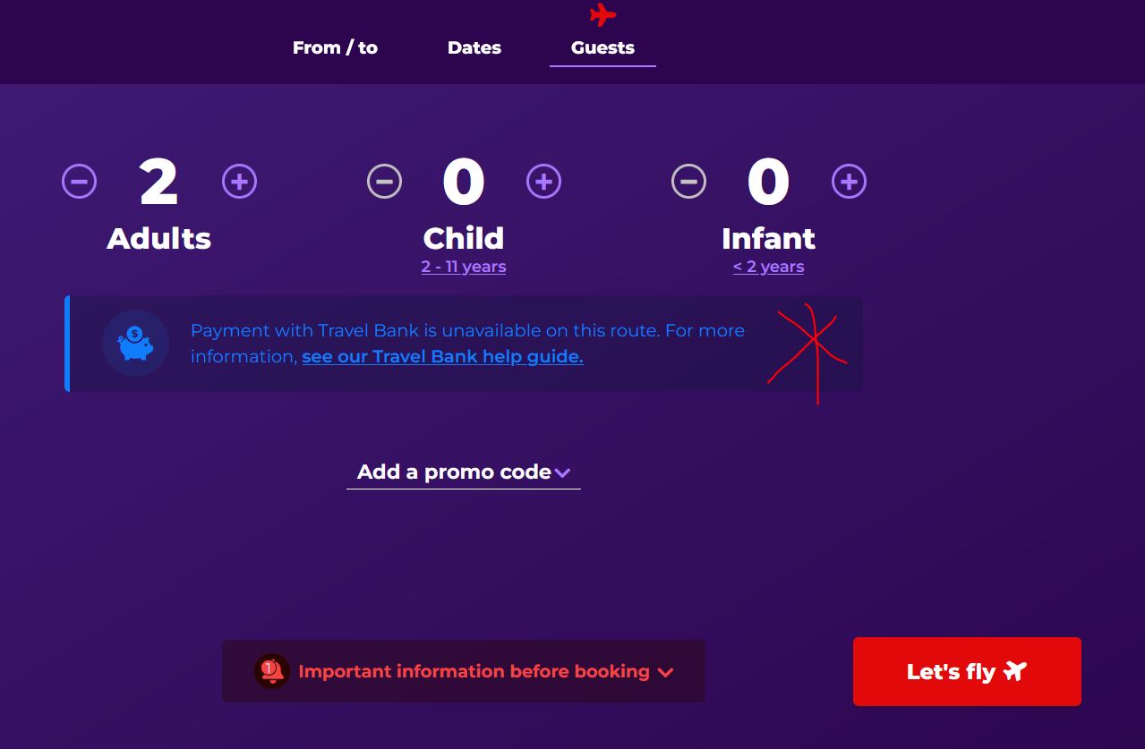Viewport: 1145px width, 749px height.
Task: Click the Let's fly button
Action: coord(967,671)
